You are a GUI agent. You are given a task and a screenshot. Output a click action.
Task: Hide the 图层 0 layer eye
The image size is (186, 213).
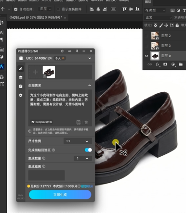146,56
